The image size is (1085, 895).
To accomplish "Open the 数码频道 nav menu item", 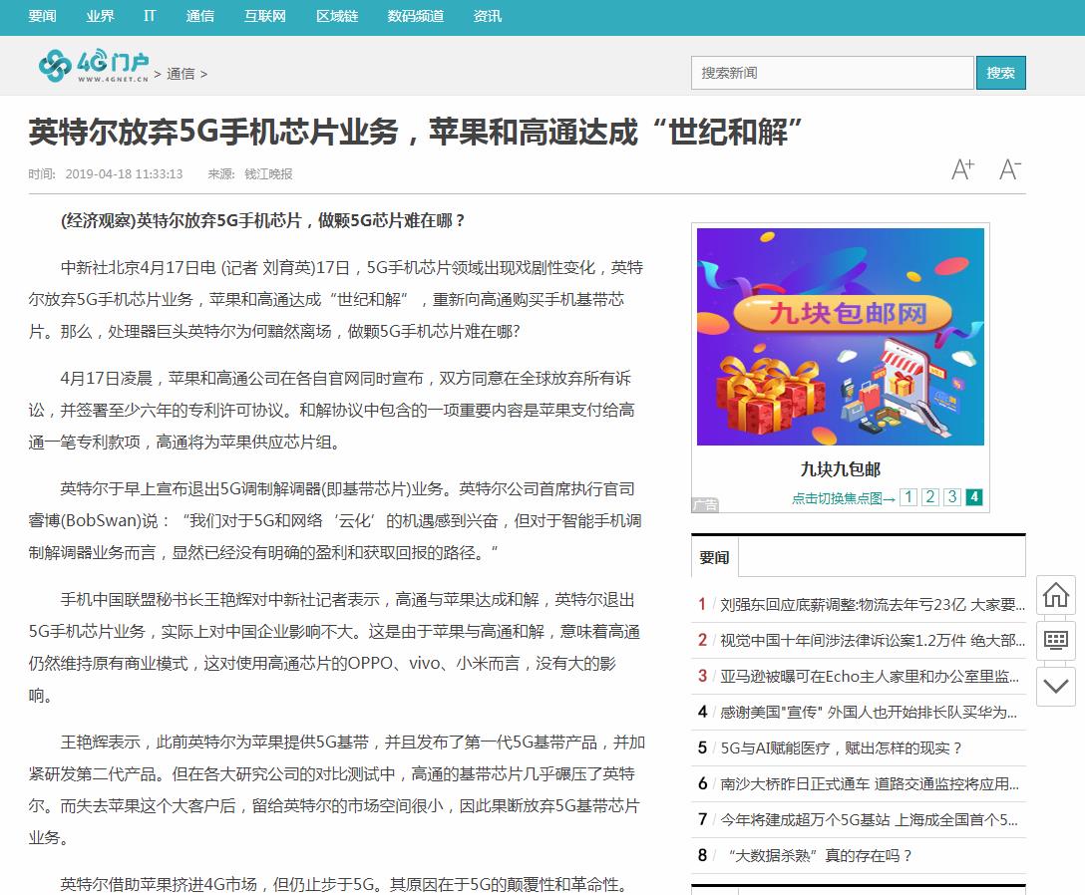I will pos(416,16).
